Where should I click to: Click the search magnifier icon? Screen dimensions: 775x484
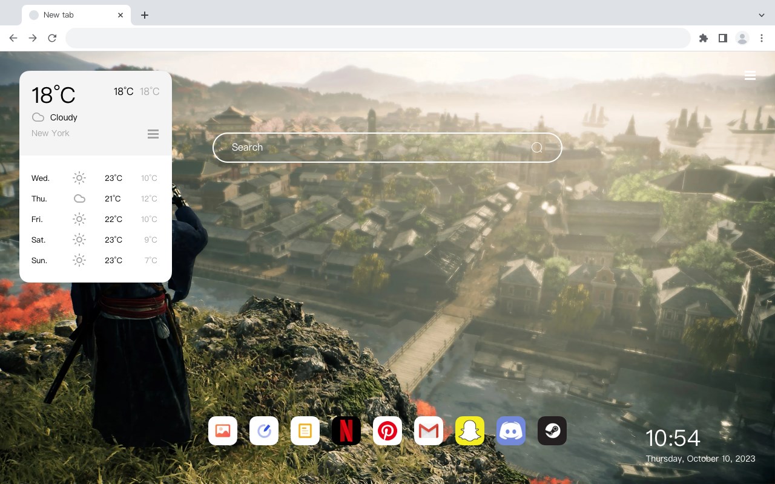(x=536, y=148)
